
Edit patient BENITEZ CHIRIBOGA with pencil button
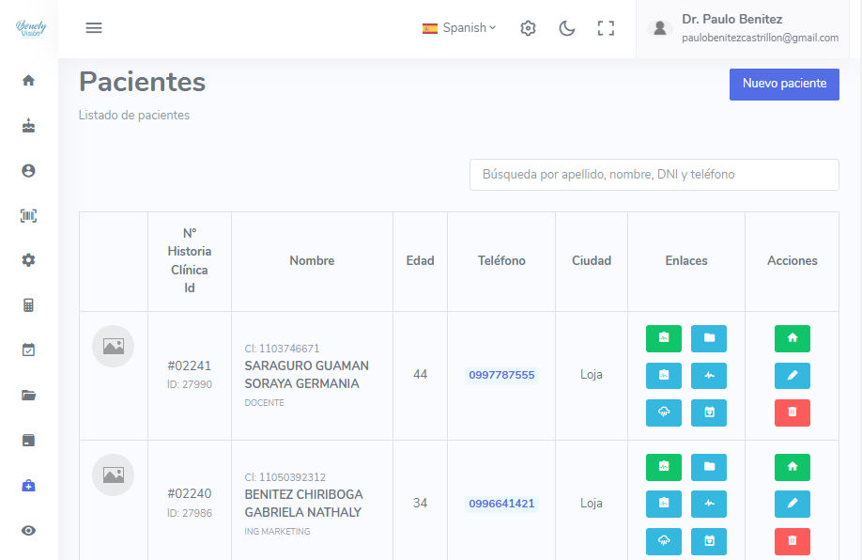792,504
